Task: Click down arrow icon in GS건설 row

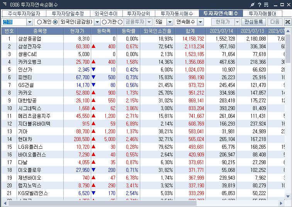Action: coord(93,85)
